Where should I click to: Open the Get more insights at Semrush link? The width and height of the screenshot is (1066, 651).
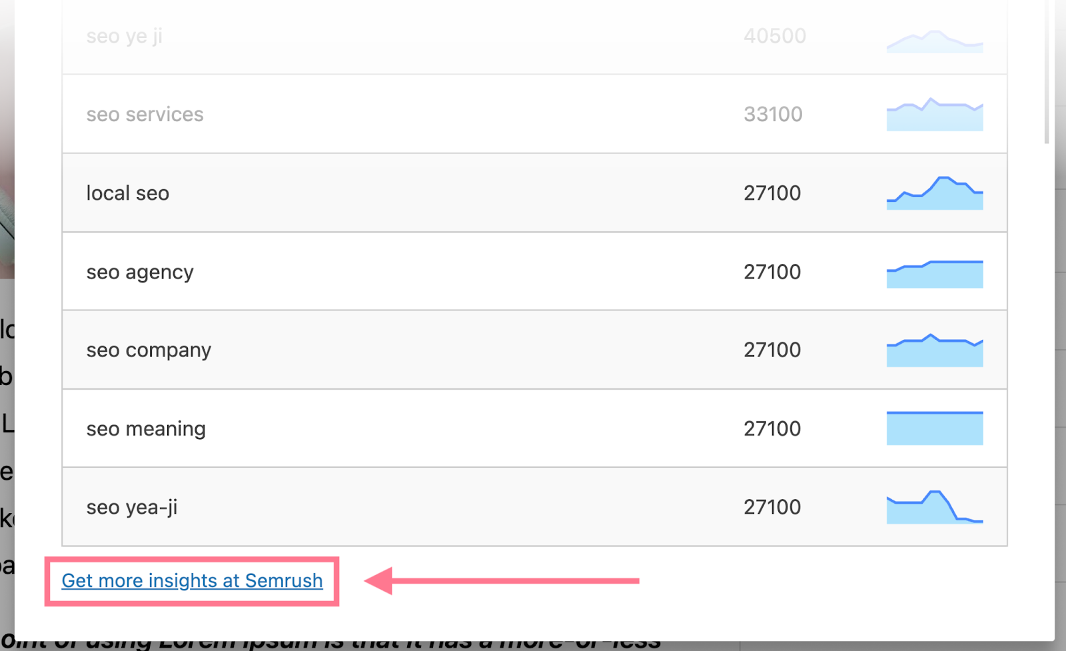click(192, 581)
